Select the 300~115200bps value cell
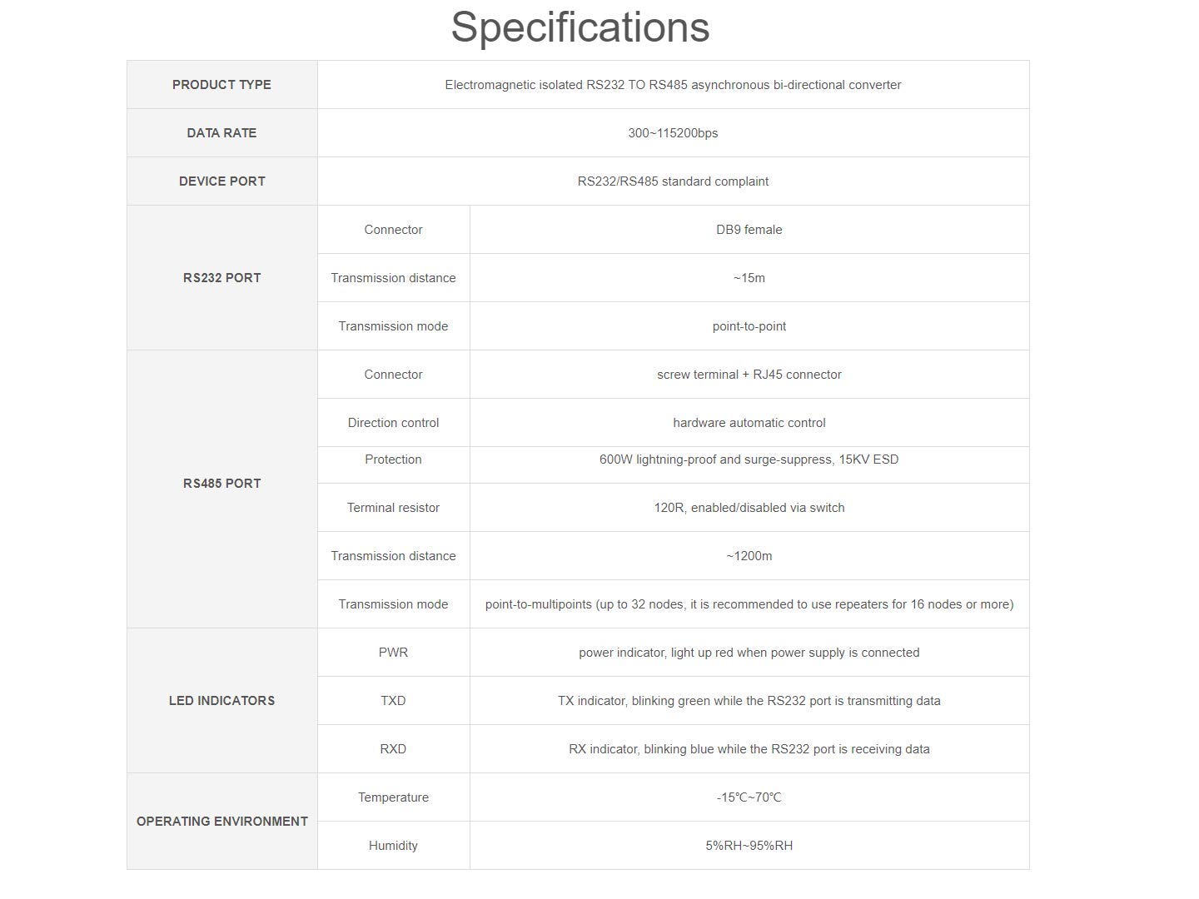 pyautogui.click(x=673, y=133)
